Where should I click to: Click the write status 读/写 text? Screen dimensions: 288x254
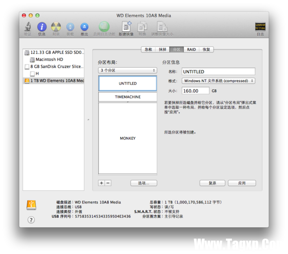click(169, 207)
